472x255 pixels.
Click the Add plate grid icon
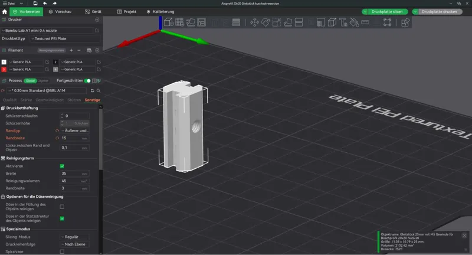pyautogui.click(x=180, y=22)
